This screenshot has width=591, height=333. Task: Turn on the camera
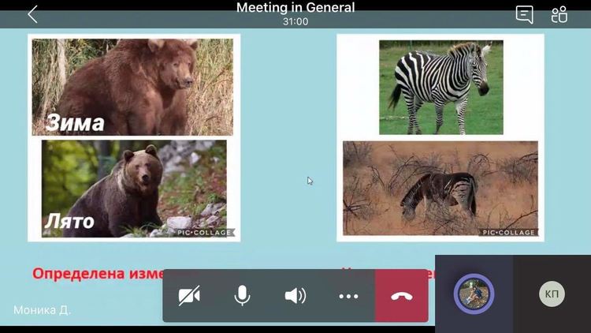(189, 296)
